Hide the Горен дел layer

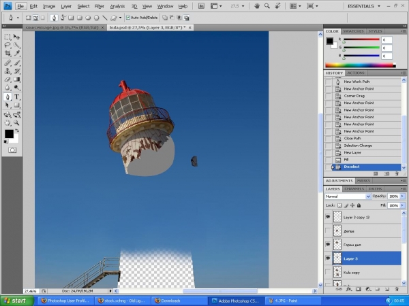point(328,245)
